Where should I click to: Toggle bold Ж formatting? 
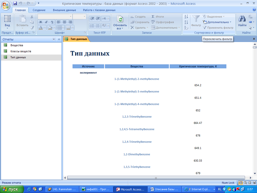41,22
